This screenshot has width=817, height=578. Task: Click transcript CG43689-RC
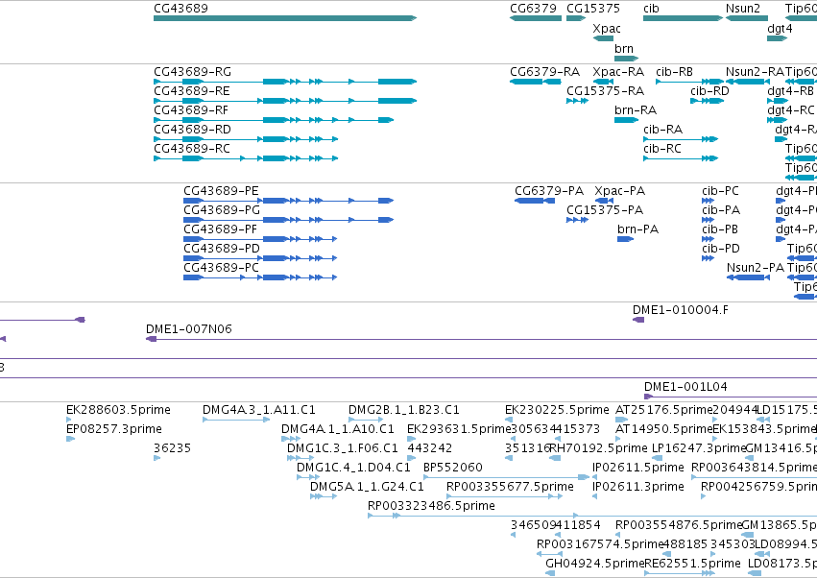point(246,158)
